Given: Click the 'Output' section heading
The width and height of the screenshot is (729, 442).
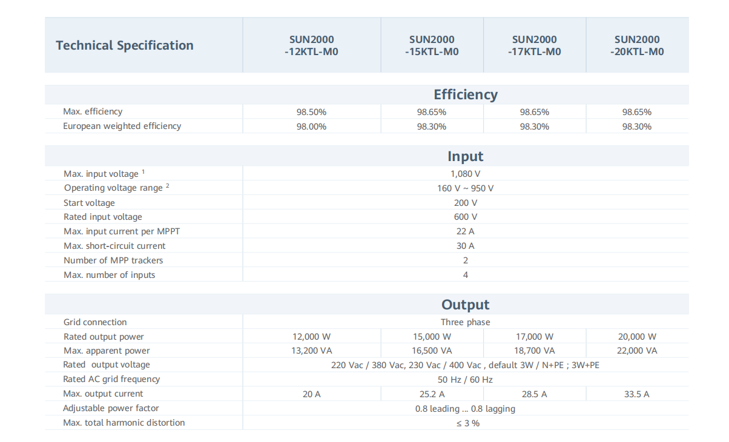Looking at the screenshot, I should point(466,305).
